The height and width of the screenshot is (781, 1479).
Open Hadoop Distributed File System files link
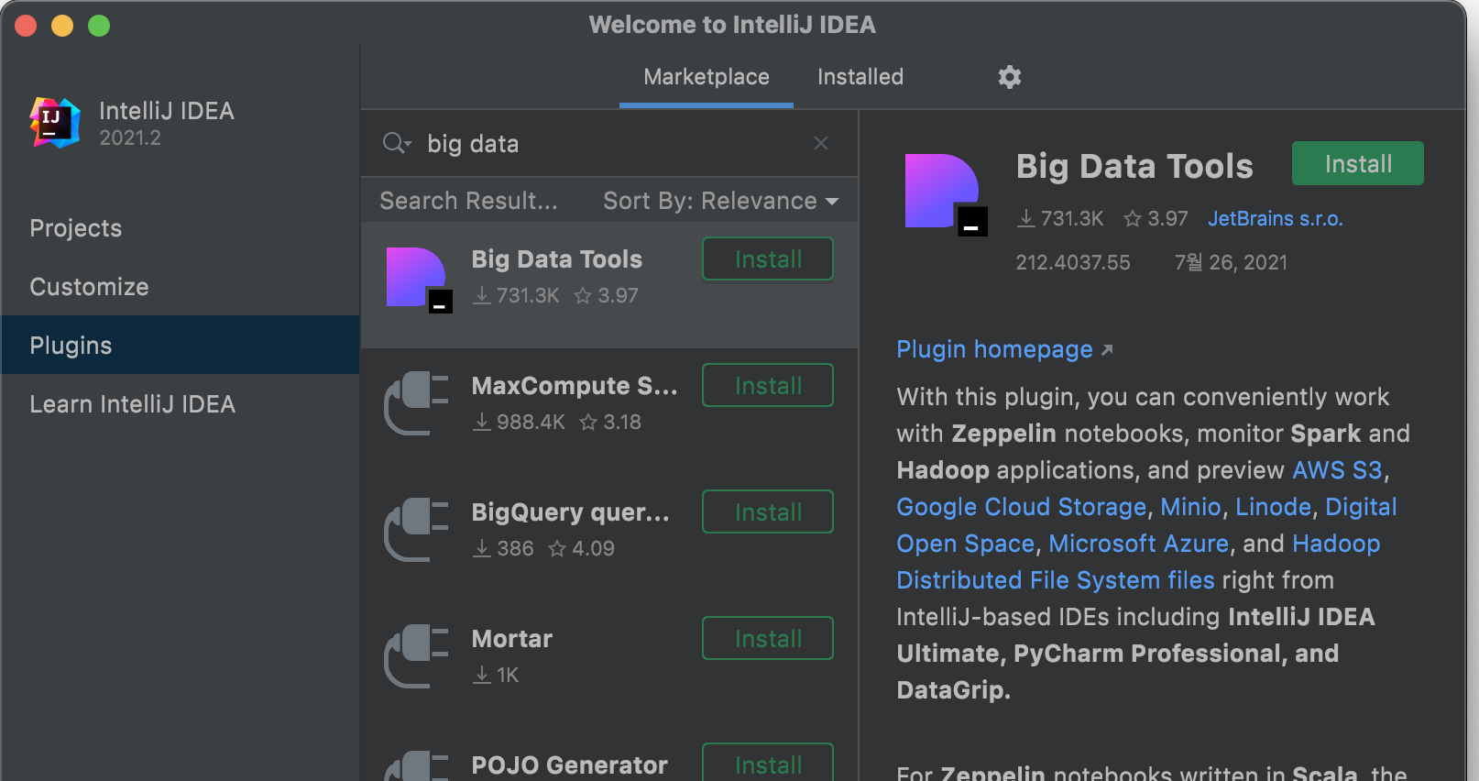click(x=1056, y=580)
